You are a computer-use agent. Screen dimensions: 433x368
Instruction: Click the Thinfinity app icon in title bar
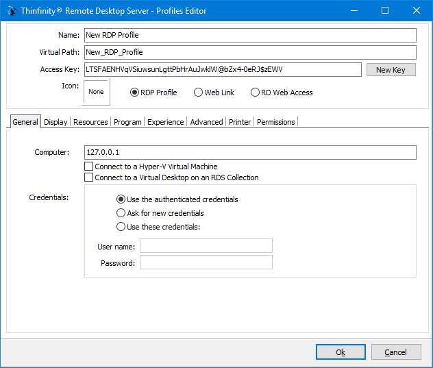point(12,11)
